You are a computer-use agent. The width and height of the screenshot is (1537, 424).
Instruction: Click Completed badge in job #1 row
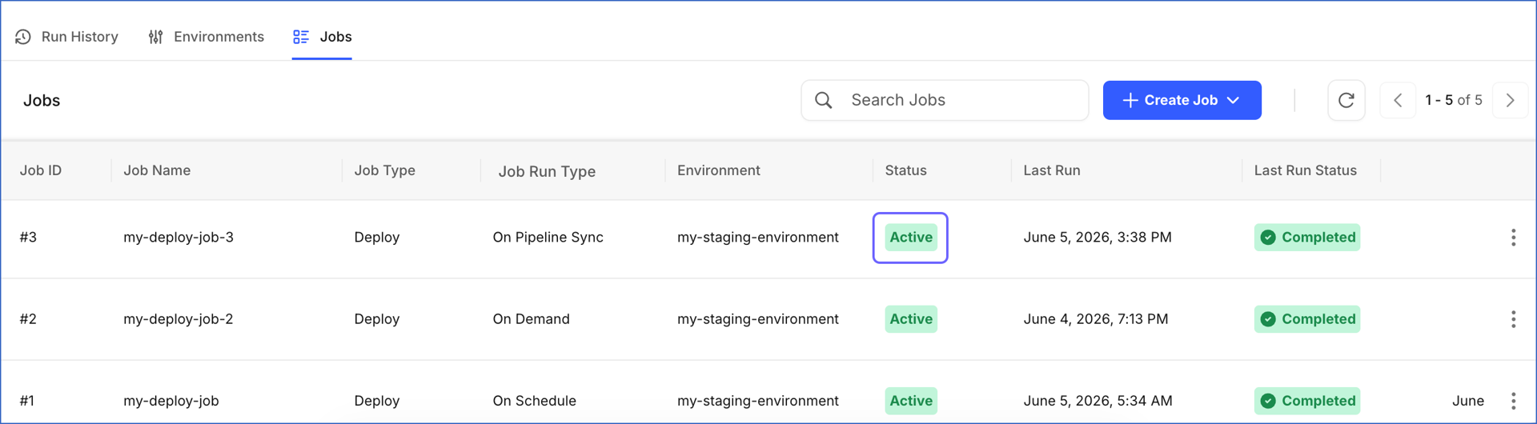point(1307,401)
